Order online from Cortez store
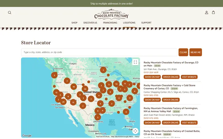This screenshot has height=139, width=223. (x=171, y=100)
